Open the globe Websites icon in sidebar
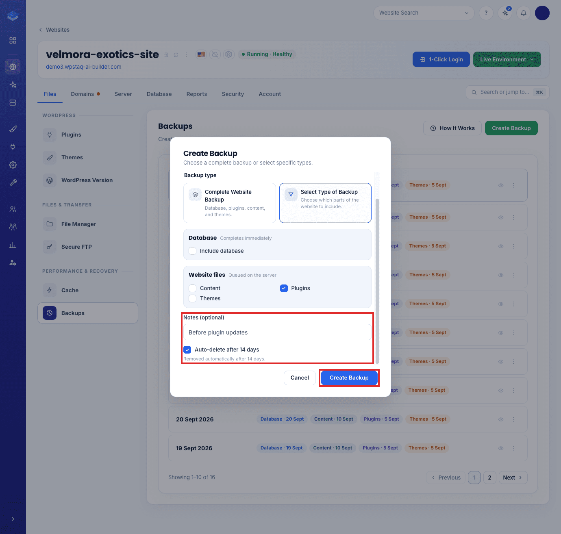 click(x=13, y=67)
